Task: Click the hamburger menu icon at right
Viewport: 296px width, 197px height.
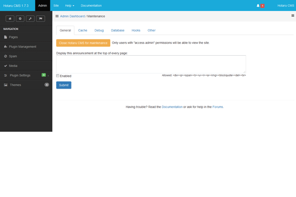Action: click(293, 16)
